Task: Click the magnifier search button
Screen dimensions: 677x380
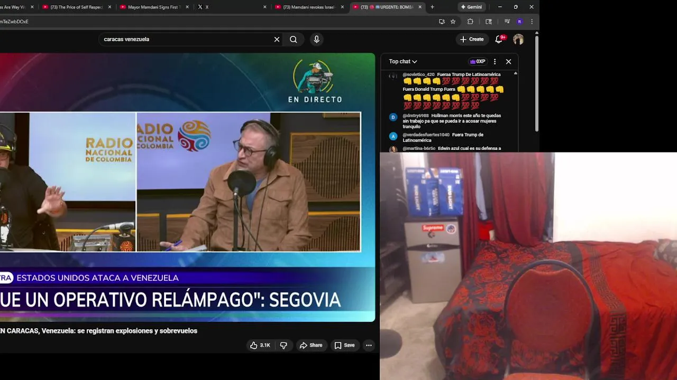Action: point(294,39)
